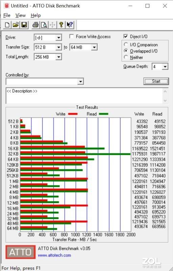173x271 pixels.
Task: Print the benchmark results
Action: (x=36, y=25)
